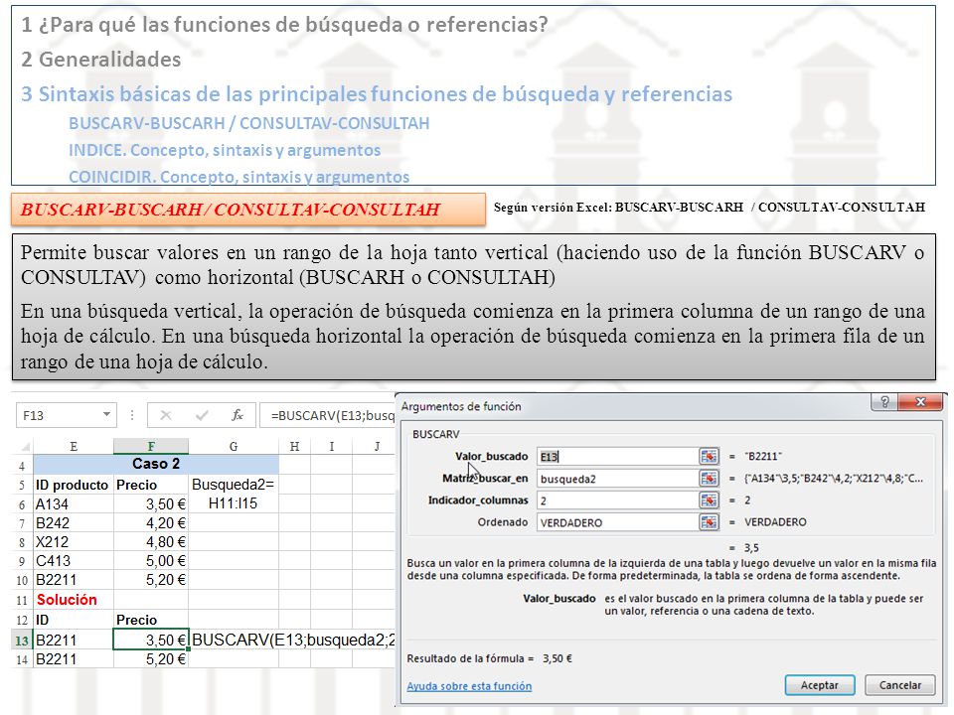Image resolution: width=954 pixels, height=715 pixels.
Task: Click the range selector icon beside Indicador_columnas
Action: point(709,500)
